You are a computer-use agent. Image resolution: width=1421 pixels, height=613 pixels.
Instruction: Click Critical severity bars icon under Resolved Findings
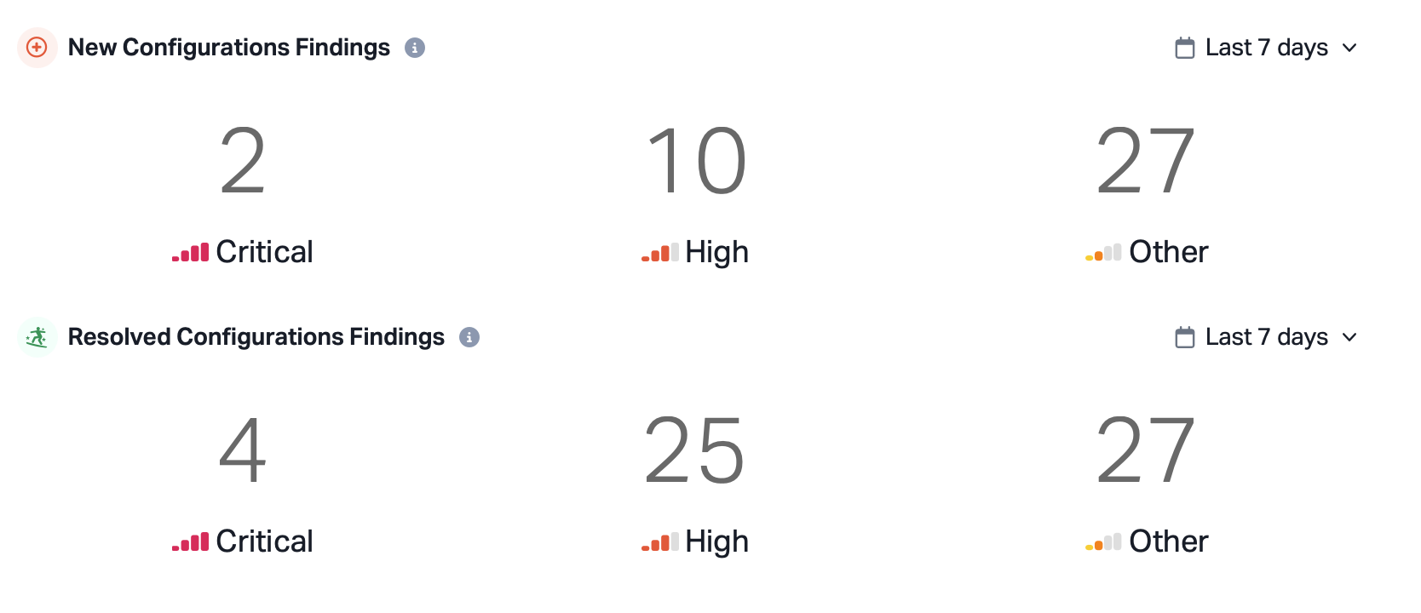tap(190, 542)
